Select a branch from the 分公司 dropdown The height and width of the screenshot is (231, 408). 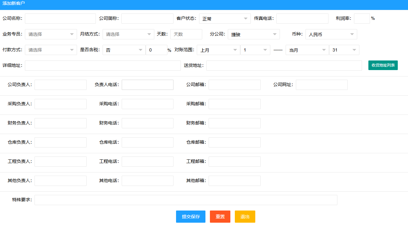pyautogui.click(x=253, y=34)
